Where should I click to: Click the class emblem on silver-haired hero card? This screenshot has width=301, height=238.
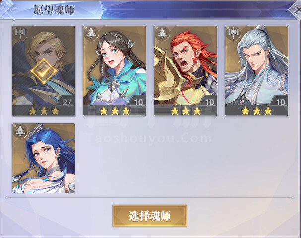click(x=233, y=33)
